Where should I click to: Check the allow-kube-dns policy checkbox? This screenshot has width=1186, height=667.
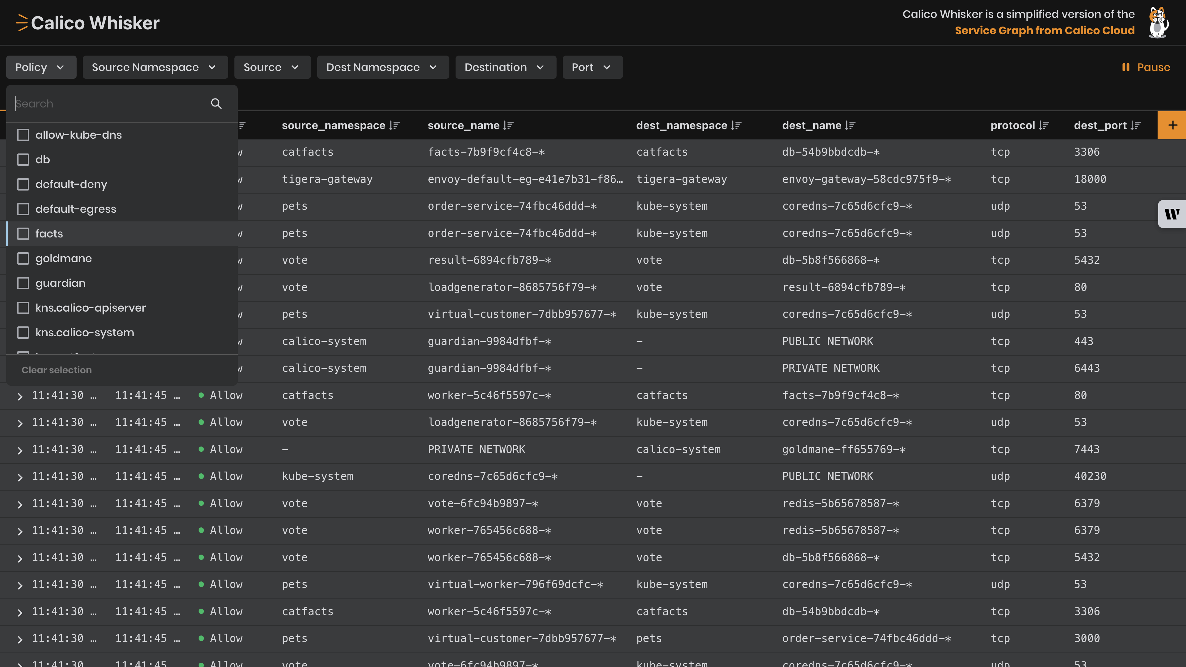(23, 135)
